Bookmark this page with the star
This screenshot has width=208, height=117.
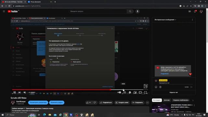pos(191,6)
